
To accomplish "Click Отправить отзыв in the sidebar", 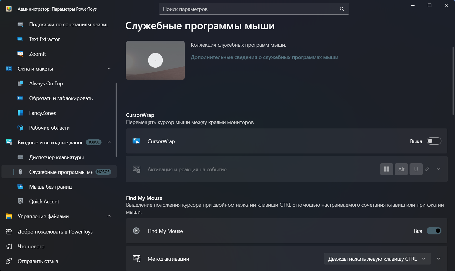I will pos(38,261).
